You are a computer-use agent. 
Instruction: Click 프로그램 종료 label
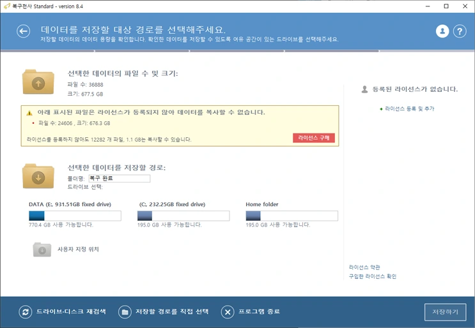pos(260,311)
